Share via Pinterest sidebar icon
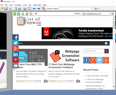The width and height of the screenshot is (116, 95). coord(15,60)
